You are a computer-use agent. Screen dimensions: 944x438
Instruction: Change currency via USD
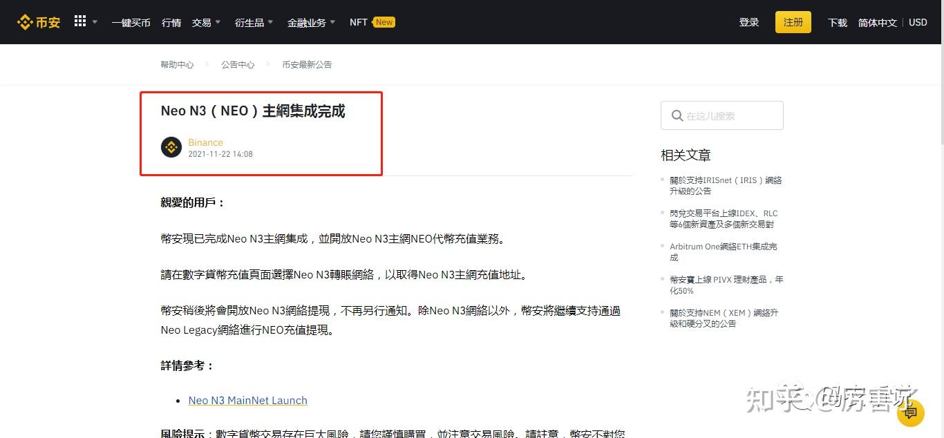point(918,22)
